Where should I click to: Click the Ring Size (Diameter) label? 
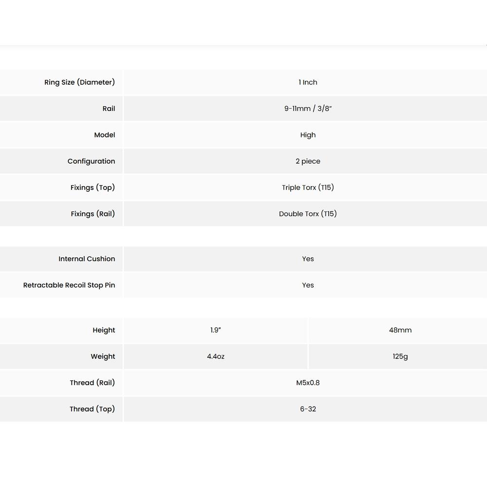pos(79,82)
